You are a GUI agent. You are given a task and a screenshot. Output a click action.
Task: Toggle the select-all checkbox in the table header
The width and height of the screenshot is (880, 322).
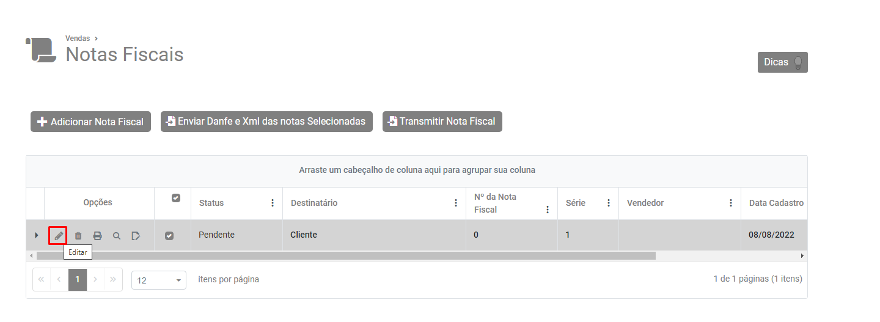(x=176, y=198)
